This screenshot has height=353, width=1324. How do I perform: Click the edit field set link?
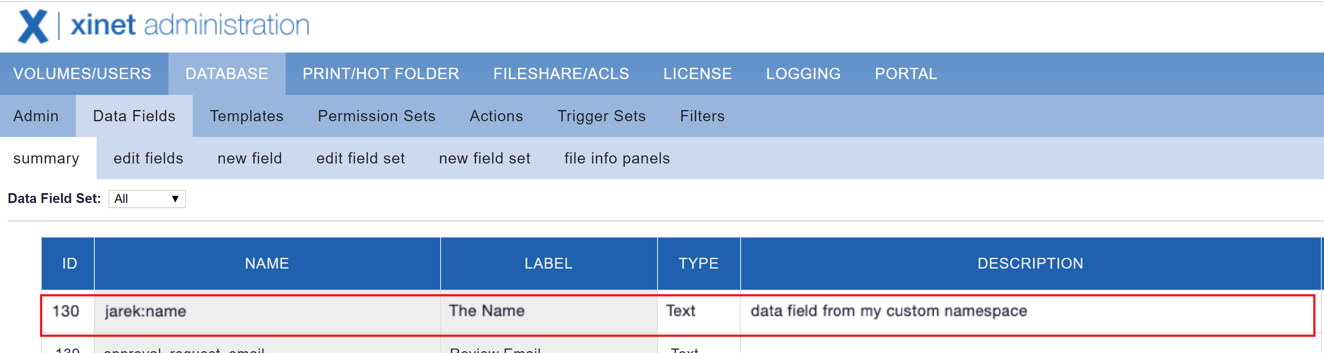pos(360,158)
